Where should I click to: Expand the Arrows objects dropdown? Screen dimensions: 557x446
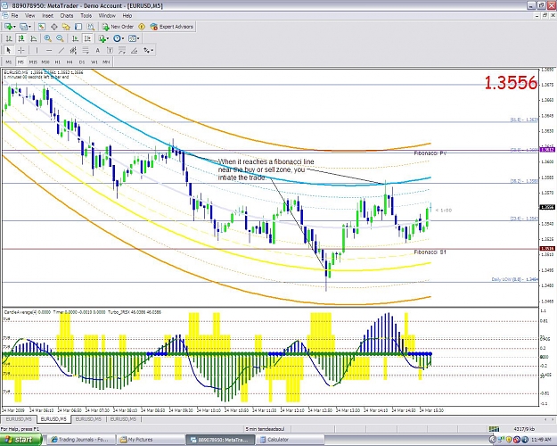[152, 51]
